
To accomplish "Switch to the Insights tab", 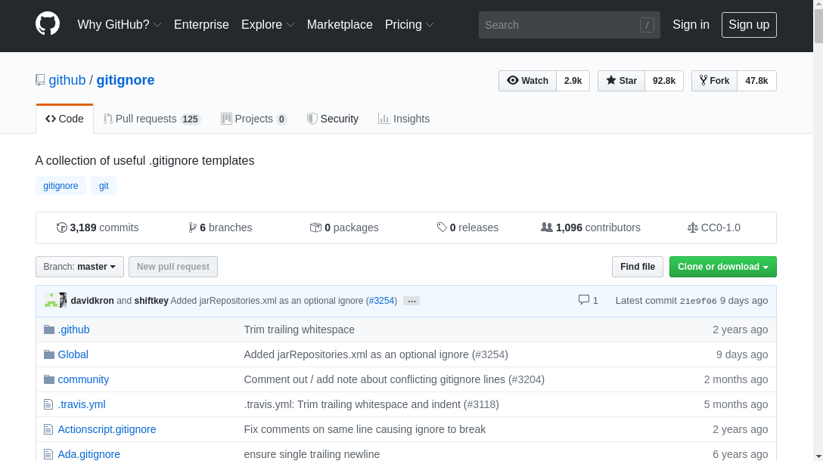I will tap(404, 119).
